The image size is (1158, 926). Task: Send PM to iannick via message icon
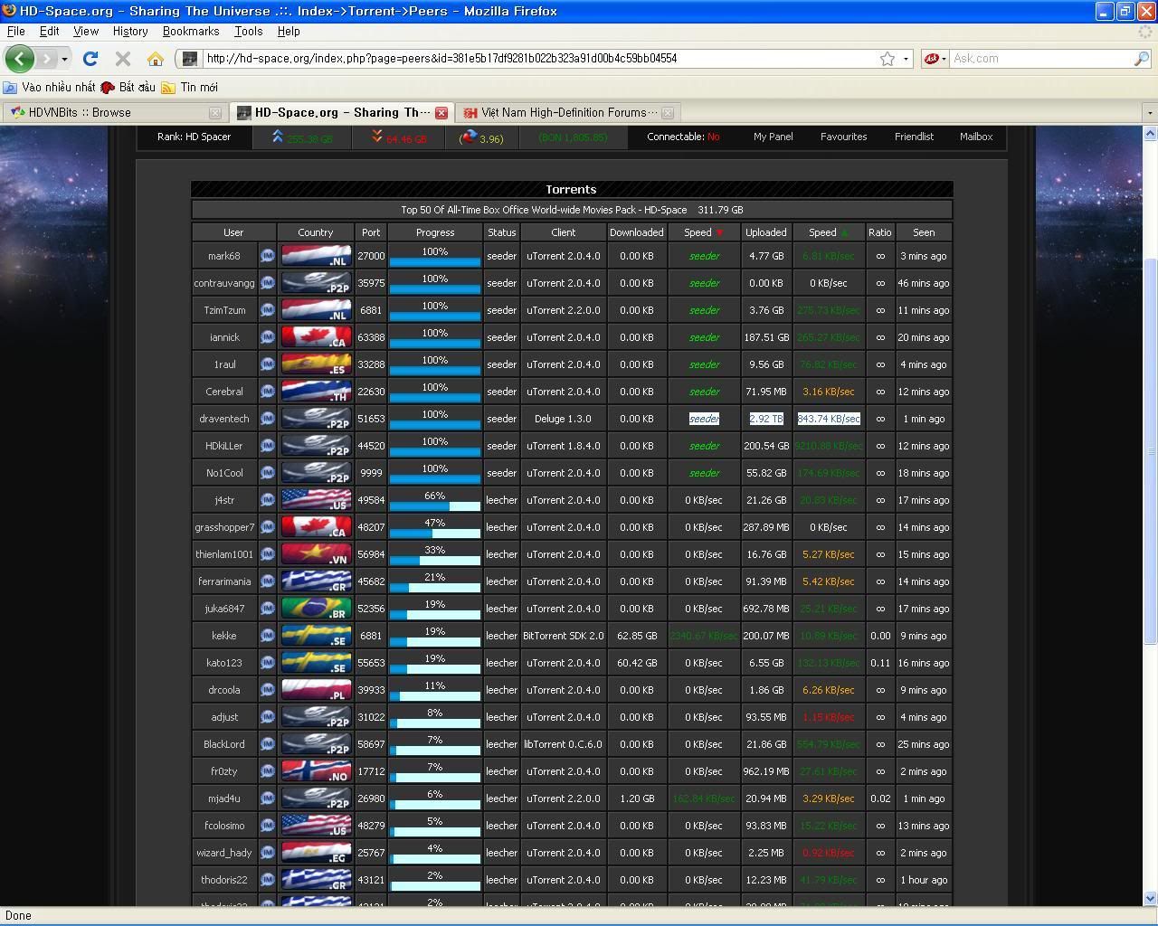tap(268, 337)
